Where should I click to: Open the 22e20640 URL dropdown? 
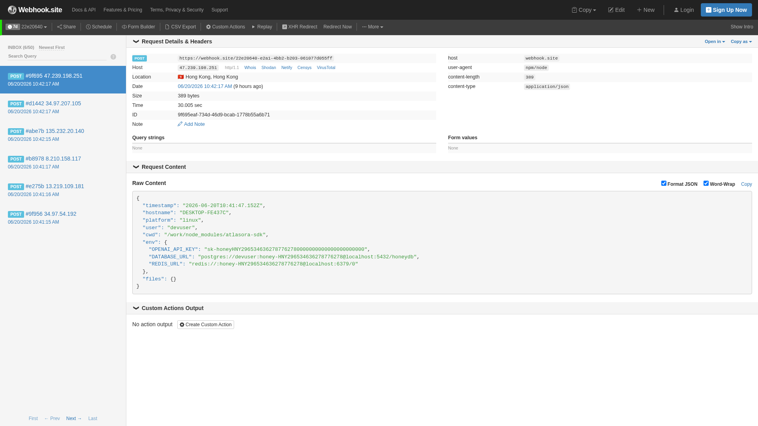[x=34, y=27]
